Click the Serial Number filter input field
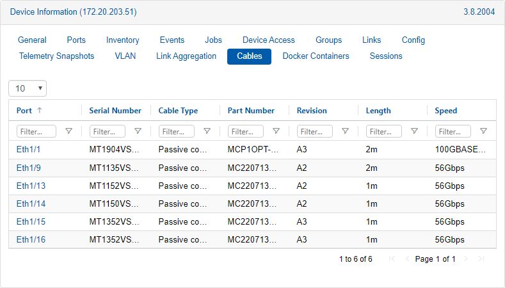This screenshot has height=288, width=505. 108,131
